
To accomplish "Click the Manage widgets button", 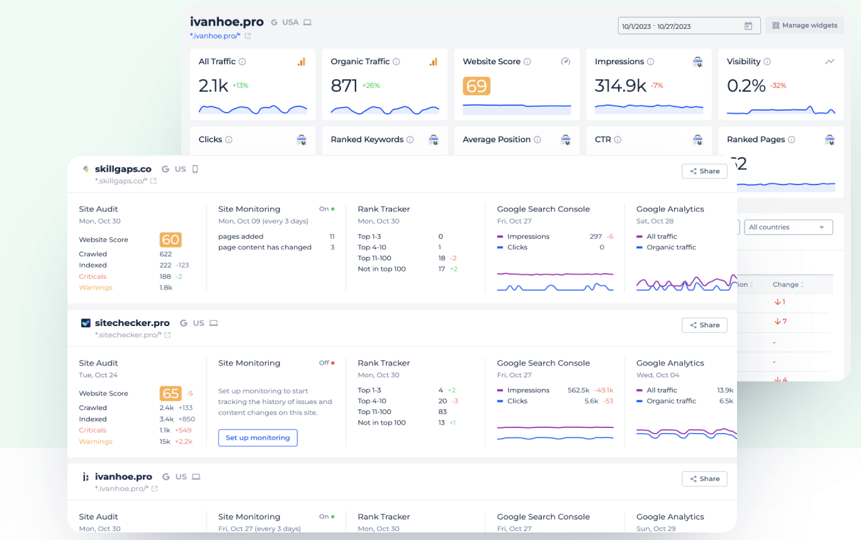I will [x=804, y=26].
